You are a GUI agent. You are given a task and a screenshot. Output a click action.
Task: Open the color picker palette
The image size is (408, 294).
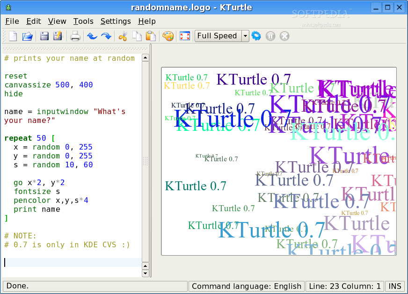click(168, 36)
